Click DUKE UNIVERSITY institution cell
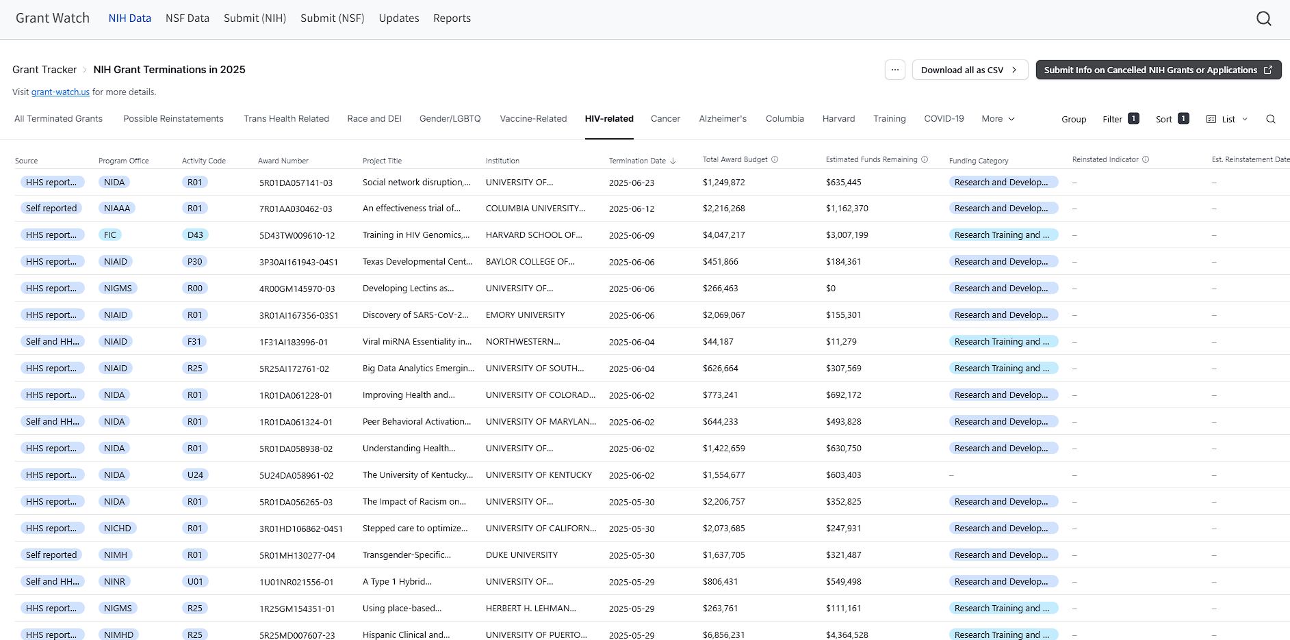1290x640 pixels. (x=521, y=555)
